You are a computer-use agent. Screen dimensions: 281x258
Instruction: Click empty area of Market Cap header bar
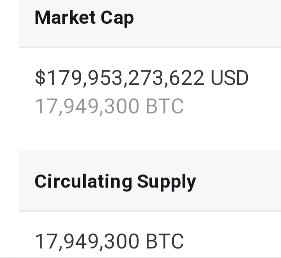pos(206,23)
